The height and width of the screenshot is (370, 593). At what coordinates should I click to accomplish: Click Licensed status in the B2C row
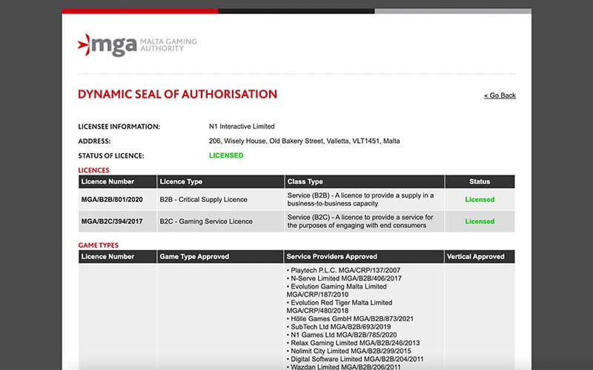[480, 221]
